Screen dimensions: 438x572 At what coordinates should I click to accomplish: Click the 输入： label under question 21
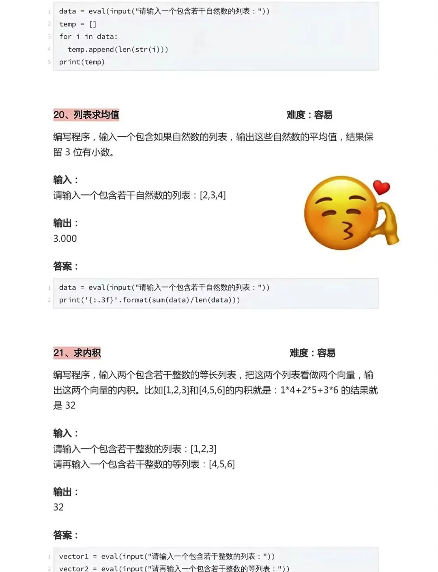pos(66,433)
